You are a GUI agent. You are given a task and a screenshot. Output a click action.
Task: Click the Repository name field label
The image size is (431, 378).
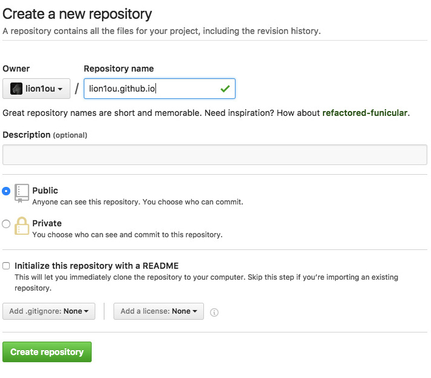[x=118, y=69]
